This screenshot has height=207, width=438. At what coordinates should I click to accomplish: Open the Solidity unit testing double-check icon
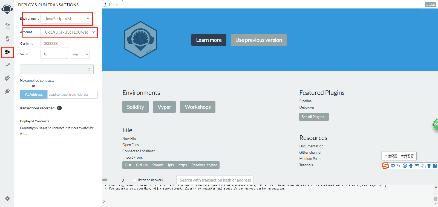7,78
